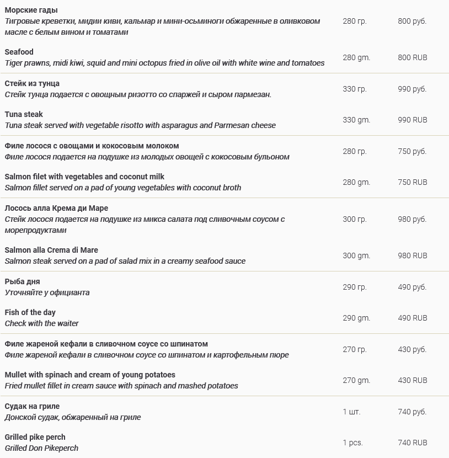The height and width of the screenshot is (458, 449).
Task: Select the "Fish of the day" title
Action: 30,312
